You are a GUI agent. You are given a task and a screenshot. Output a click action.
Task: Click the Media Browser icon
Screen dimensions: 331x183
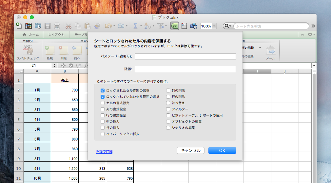click(194, 26)
